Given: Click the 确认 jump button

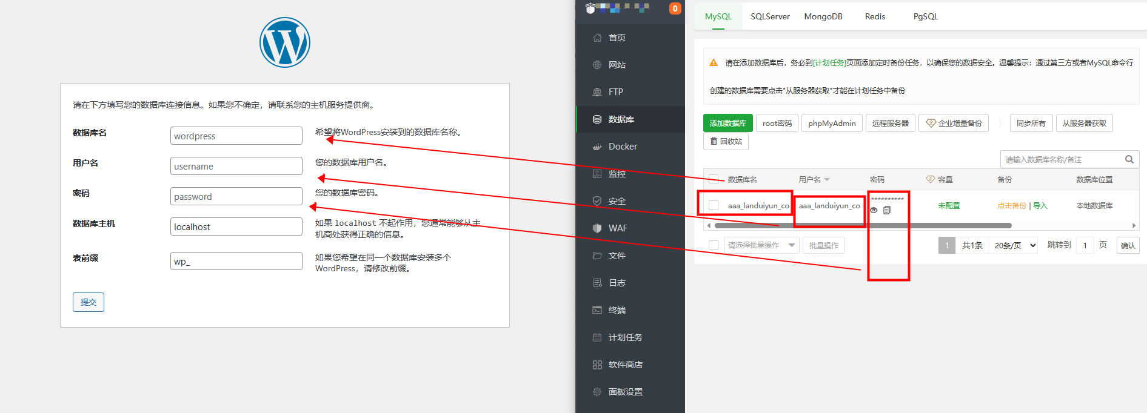Looking at the screenshot, I should [1128, 245].
